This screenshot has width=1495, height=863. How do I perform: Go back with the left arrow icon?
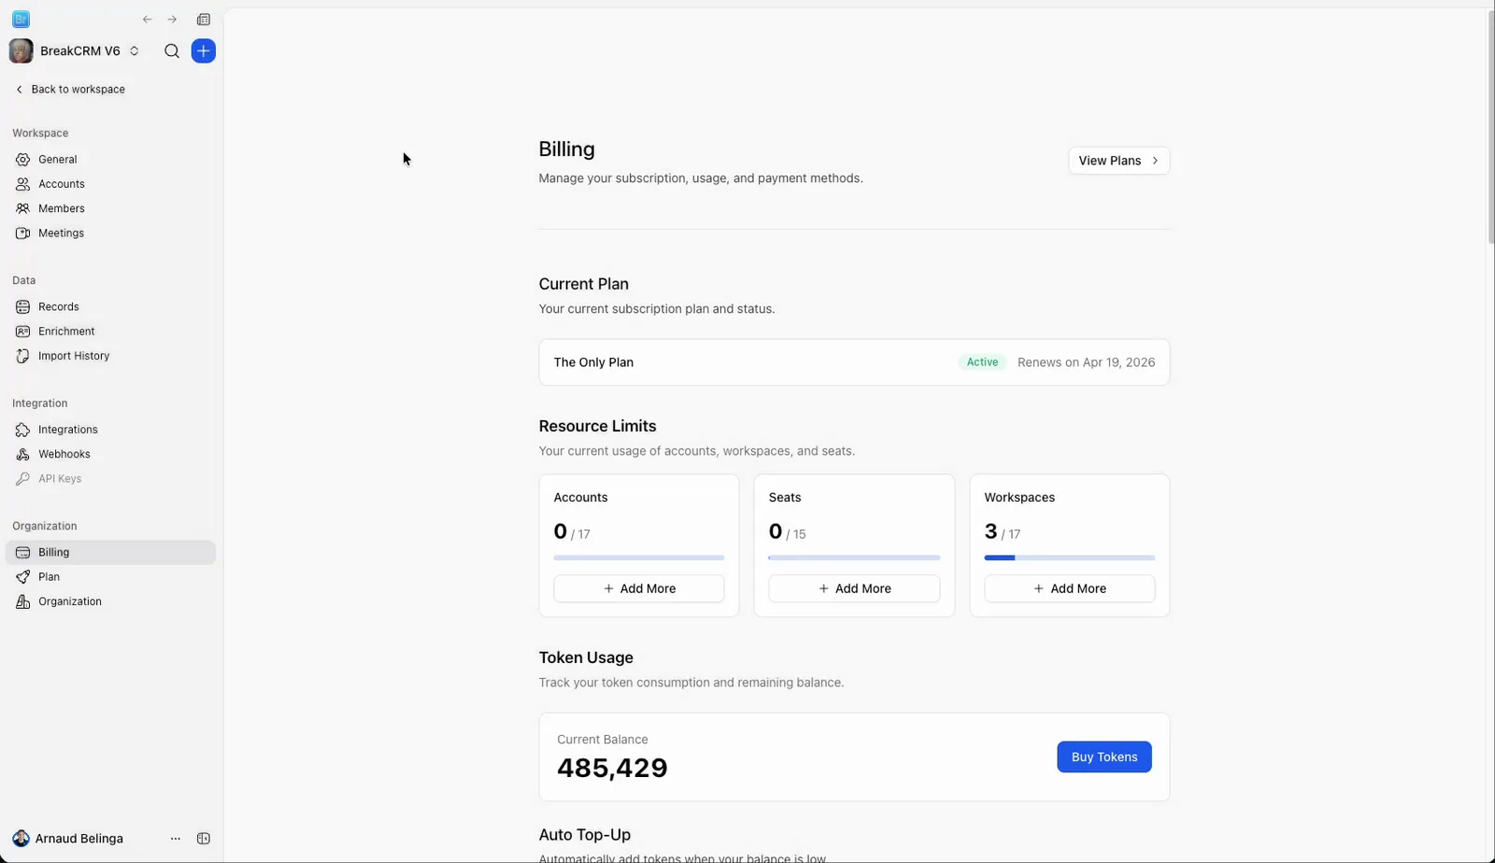click(x=148, y=20)
